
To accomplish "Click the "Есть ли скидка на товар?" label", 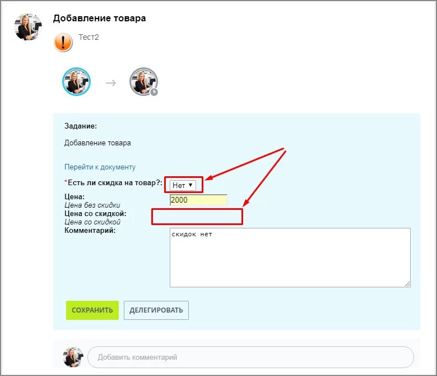I will (x=115, y=182).
